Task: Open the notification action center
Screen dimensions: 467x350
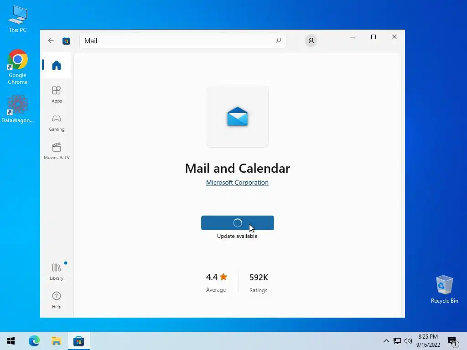Action: coord(453,341)
